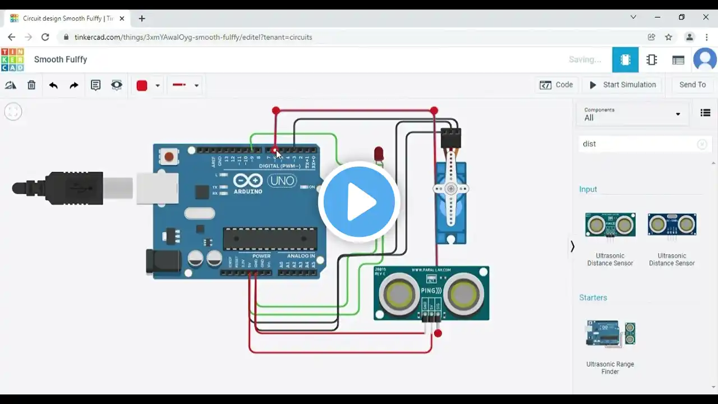Collapse the components side panel
Viewport: 718px width, 404px height.
pyautogui.click(x=572, y=246)
